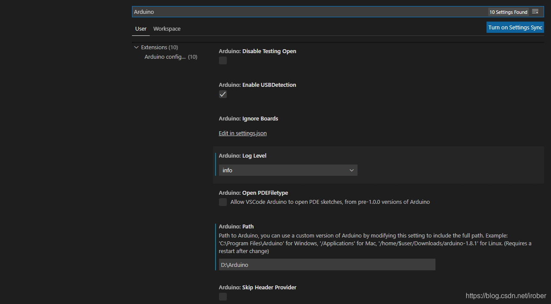
Task: Click the Arduino Path input field
Action: click(327, 265)
